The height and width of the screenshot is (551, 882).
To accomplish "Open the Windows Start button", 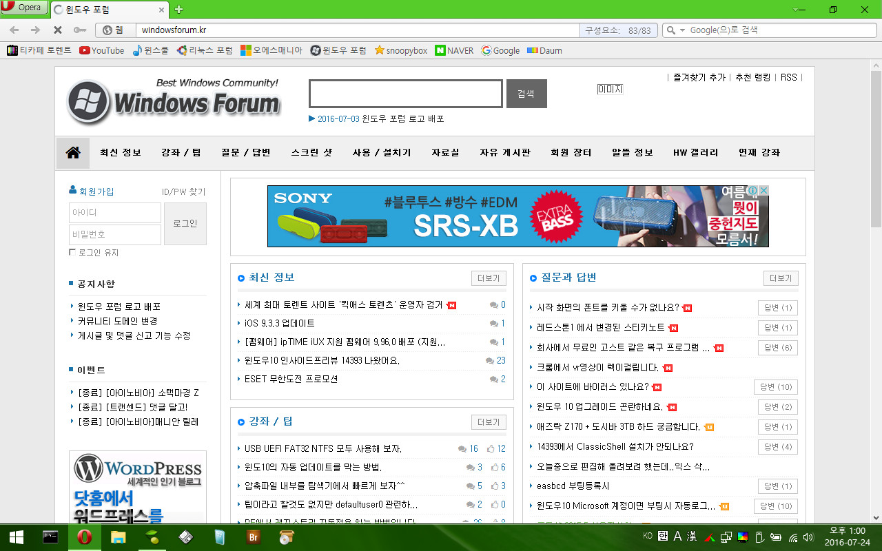I will (17, 537).
